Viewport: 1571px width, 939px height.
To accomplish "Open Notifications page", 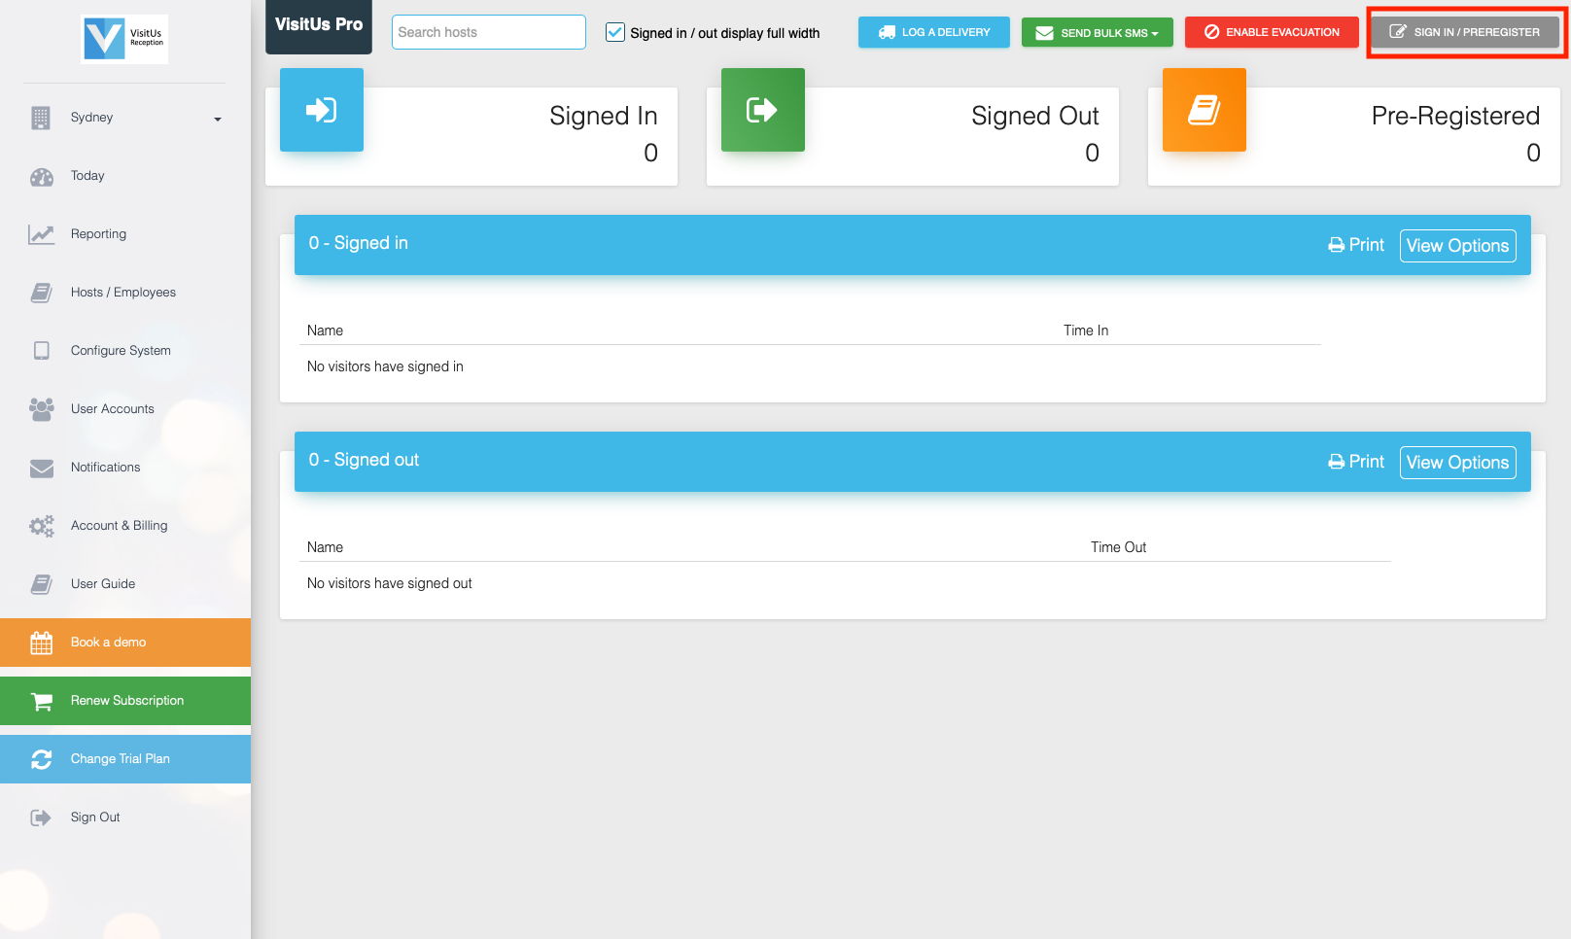I will pos(106,468).
